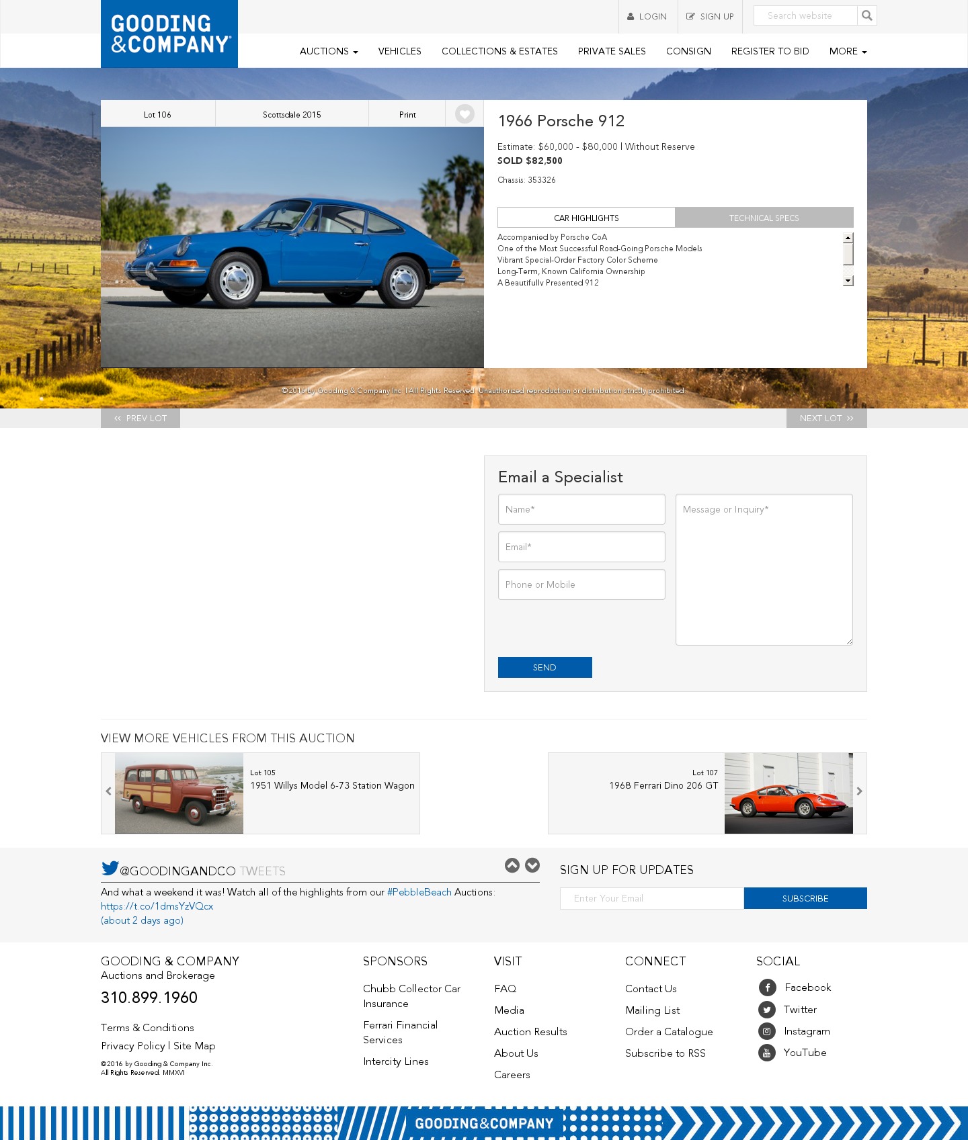Open REGISTER TO BID menu item
Viewport: 968px width, 1140px height.
pos(770,51)
